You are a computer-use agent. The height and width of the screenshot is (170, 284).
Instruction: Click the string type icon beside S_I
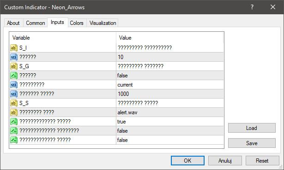14,48
